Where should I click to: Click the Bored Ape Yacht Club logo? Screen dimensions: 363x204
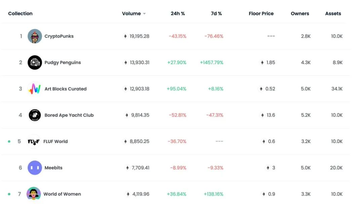pyautogui.click(x=35, y=115)
